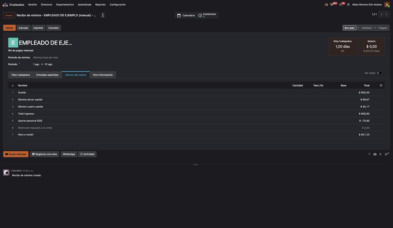Expand the Reportes menu

(100, 5)
